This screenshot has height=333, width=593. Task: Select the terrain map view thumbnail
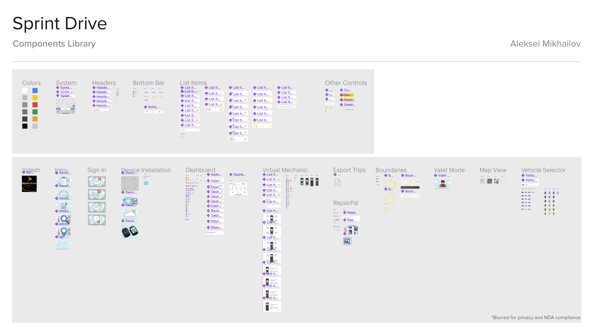(x=496, y=181)
